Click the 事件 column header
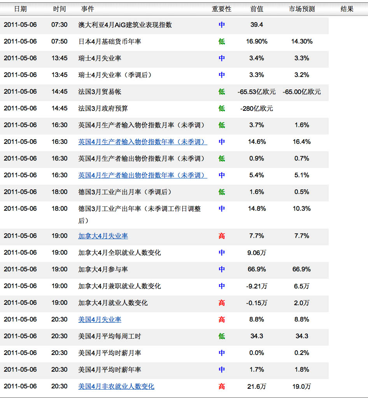 click(x=88, y=9)
